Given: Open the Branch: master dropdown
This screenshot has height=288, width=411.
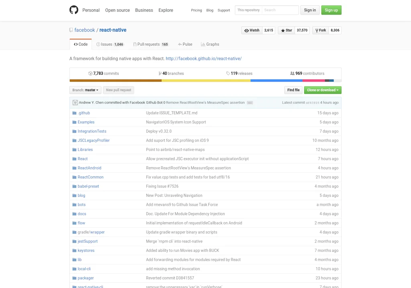Looking at the screenshot, I should pyautogui.click(x=85, y=90).
